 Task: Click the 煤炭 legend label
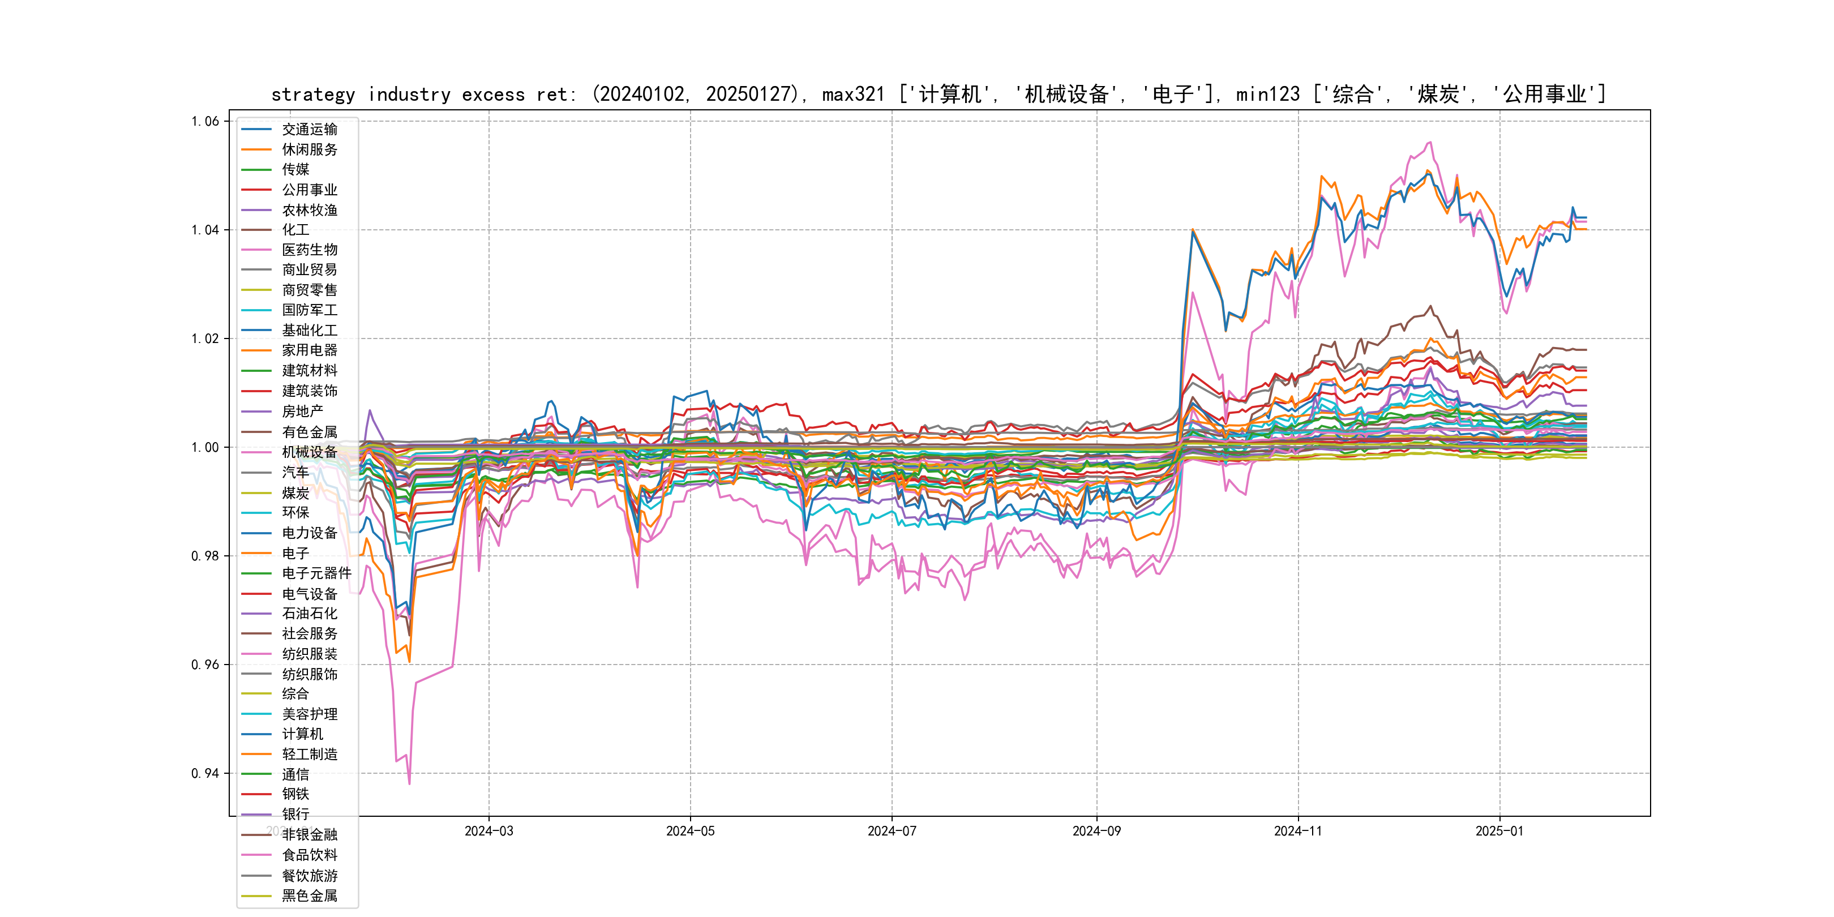coord(295,492)
